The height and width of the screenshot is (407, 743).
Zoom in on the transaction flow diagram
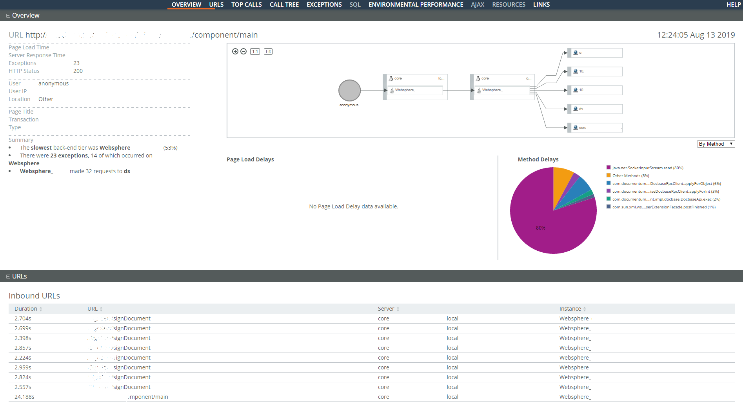(x=235, y=51)
